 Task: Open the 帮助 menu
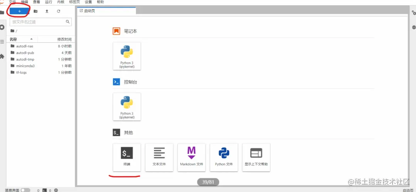tap(100, 2)
